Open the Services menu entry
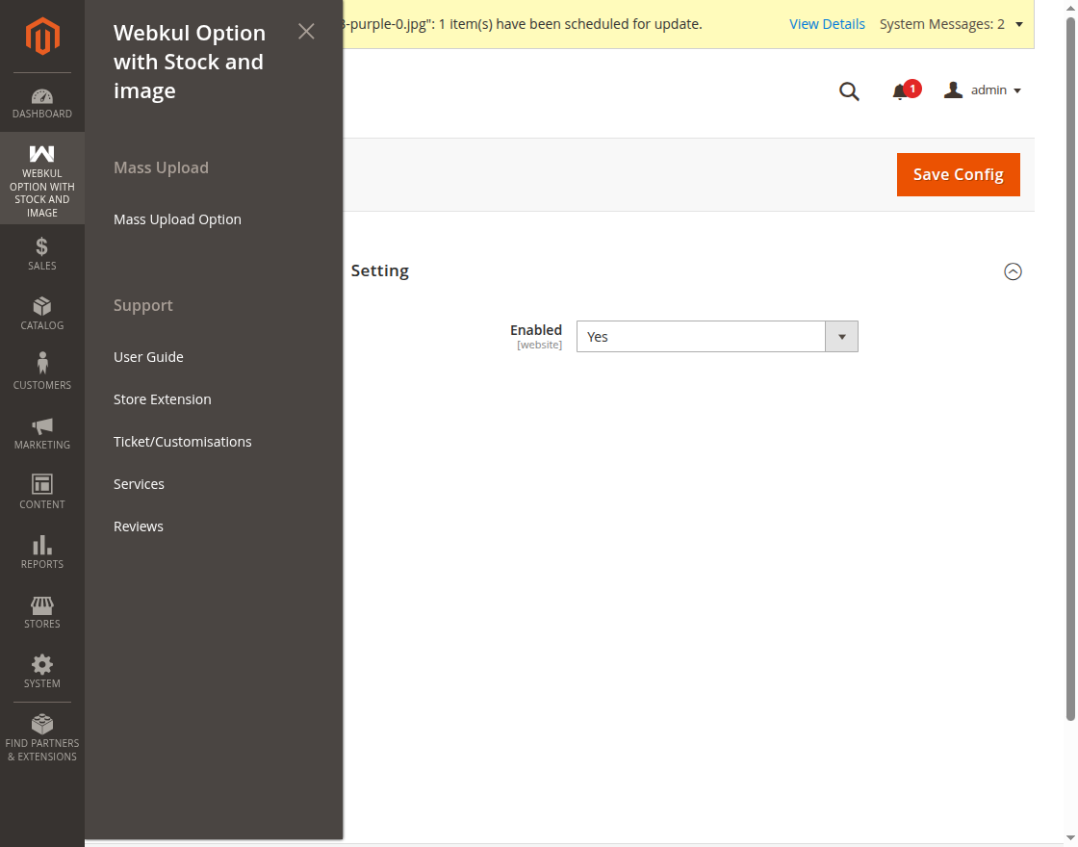This screenshot has width=1078, height=847. click(139, 484)
